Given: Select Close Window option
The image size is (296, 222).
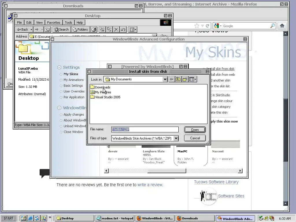Looking at the screenshot, I should pos(73,132).
